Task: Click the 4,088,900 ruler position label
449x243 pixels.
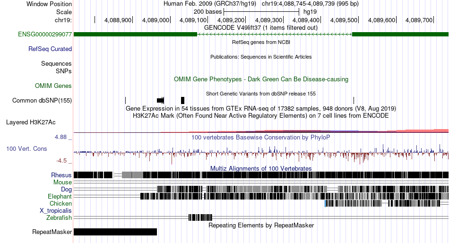Action: (118, 20)
